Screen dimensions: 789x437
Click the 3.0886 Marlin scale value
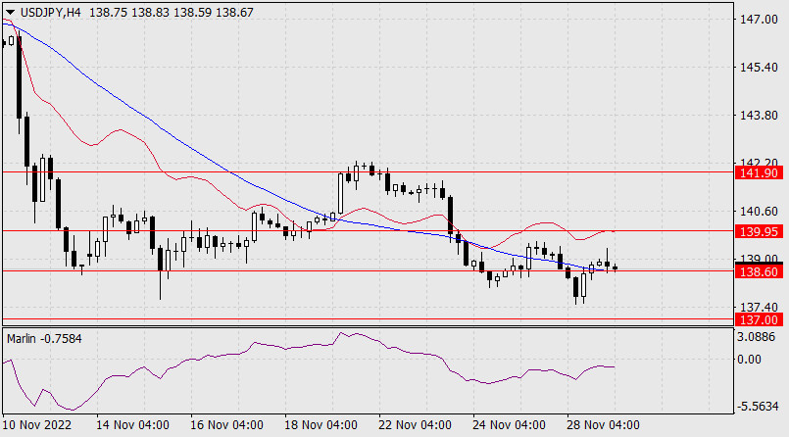coord(764,337)
